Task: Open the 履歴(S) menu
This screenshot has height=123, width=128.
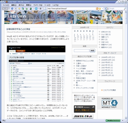Action: click(29, 5)
